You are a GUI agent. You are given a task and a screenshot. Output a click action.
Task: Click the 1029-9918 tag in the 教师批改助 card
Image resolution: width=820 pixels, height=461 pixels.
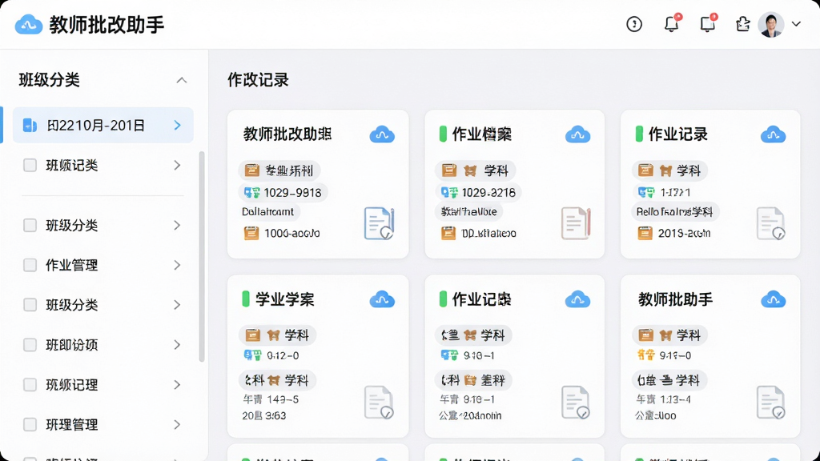[283, 192]
